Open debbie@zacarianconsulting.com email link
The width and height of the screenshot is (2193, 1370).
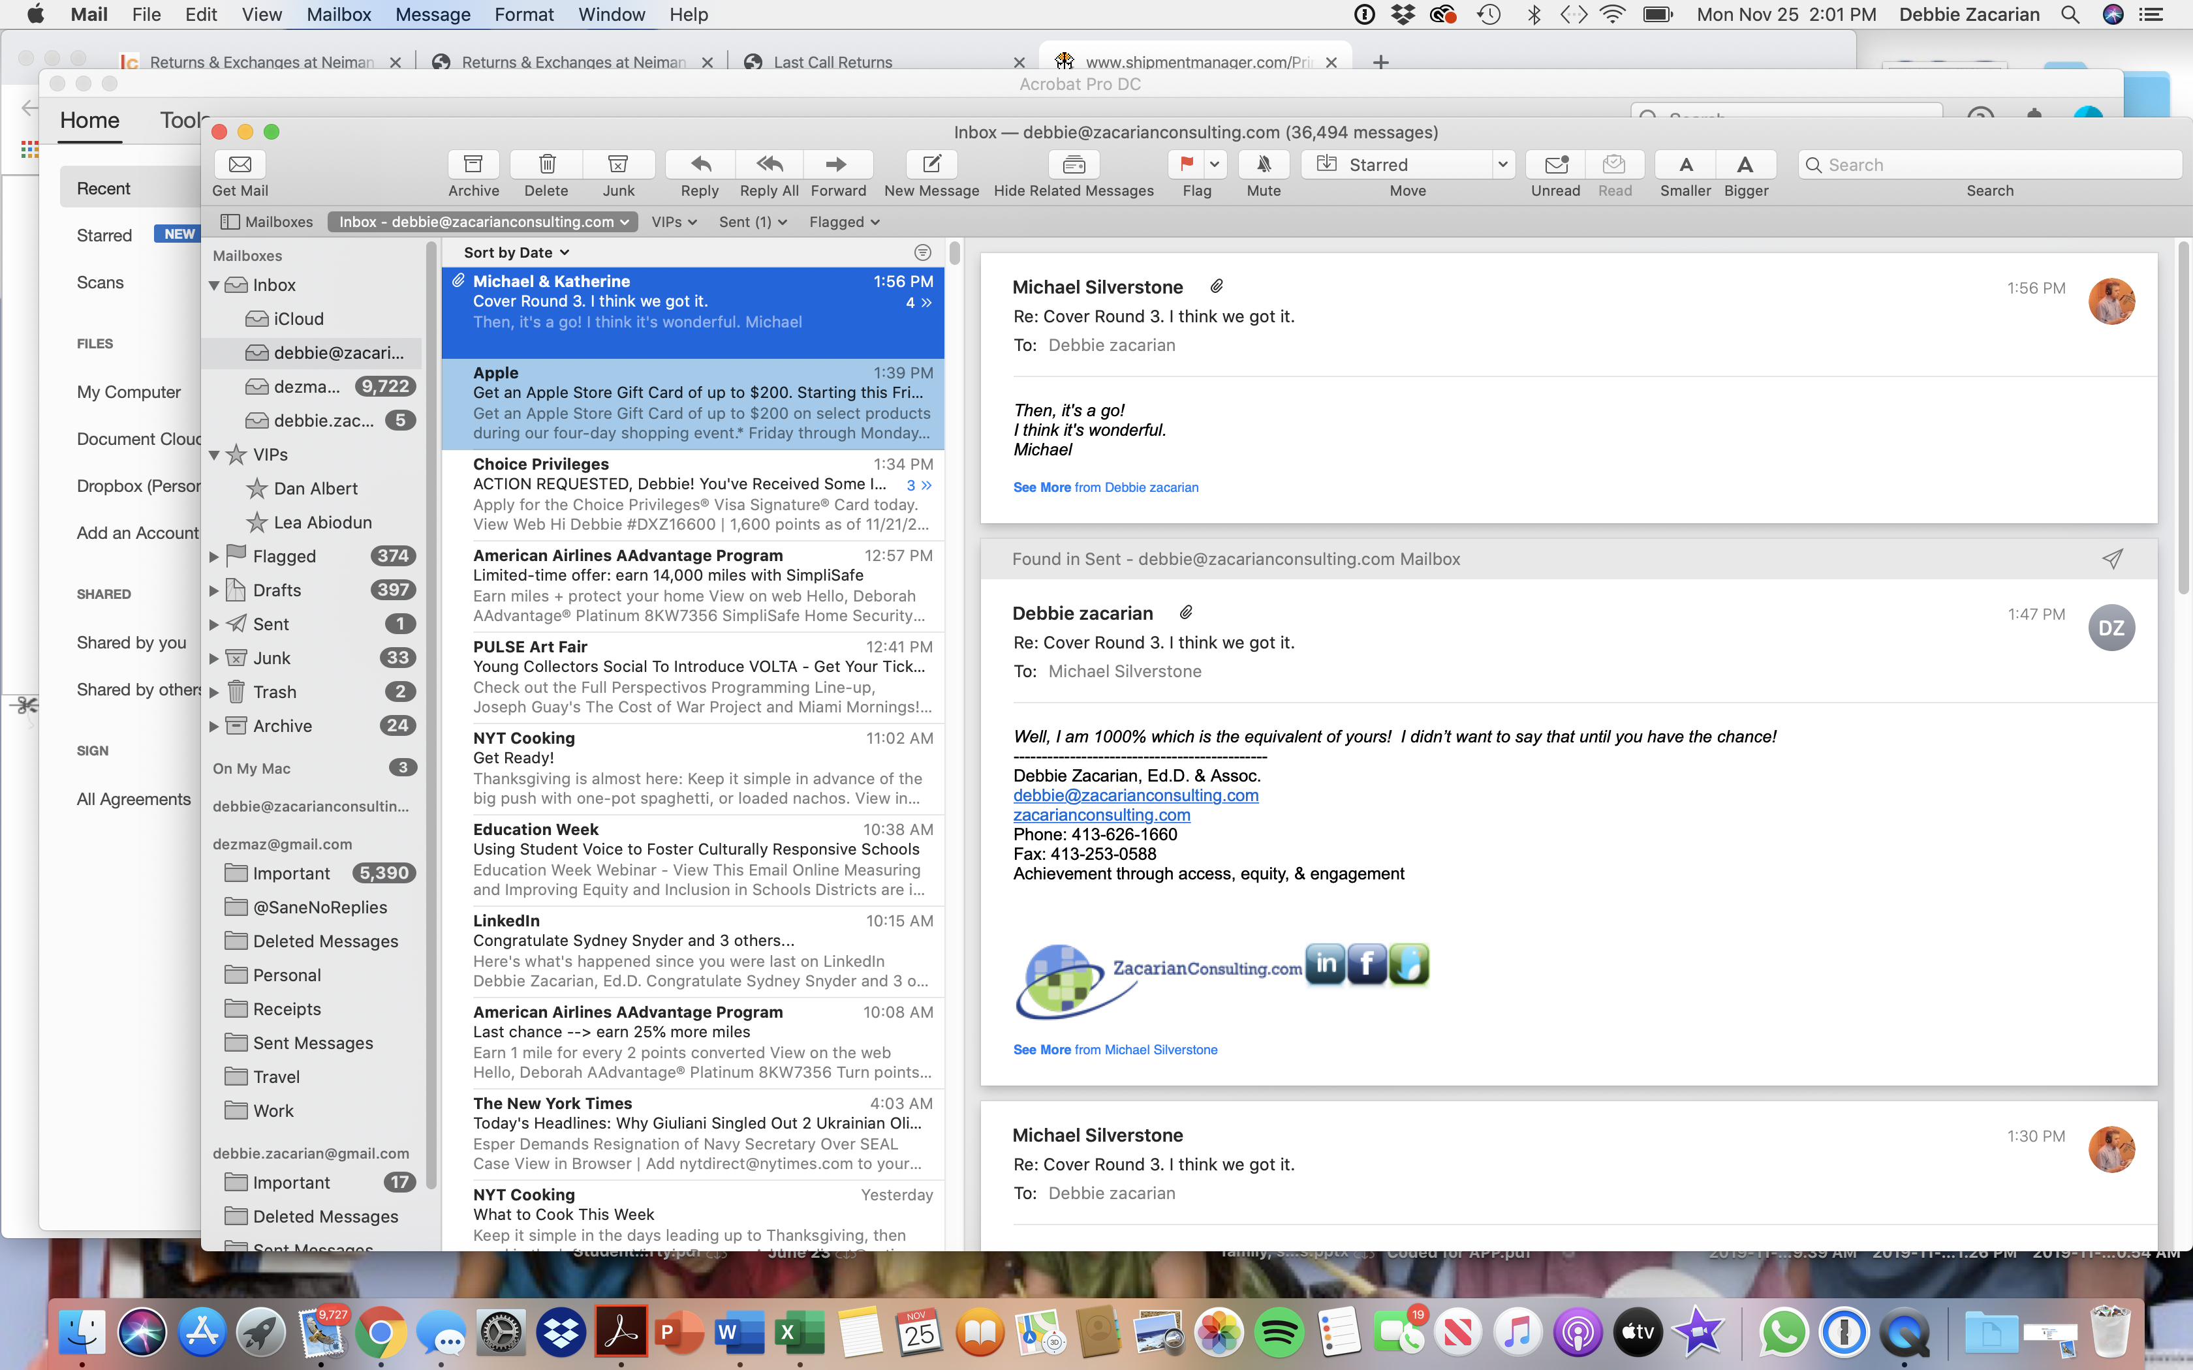pyautogui.click(x=1136, y=795)
